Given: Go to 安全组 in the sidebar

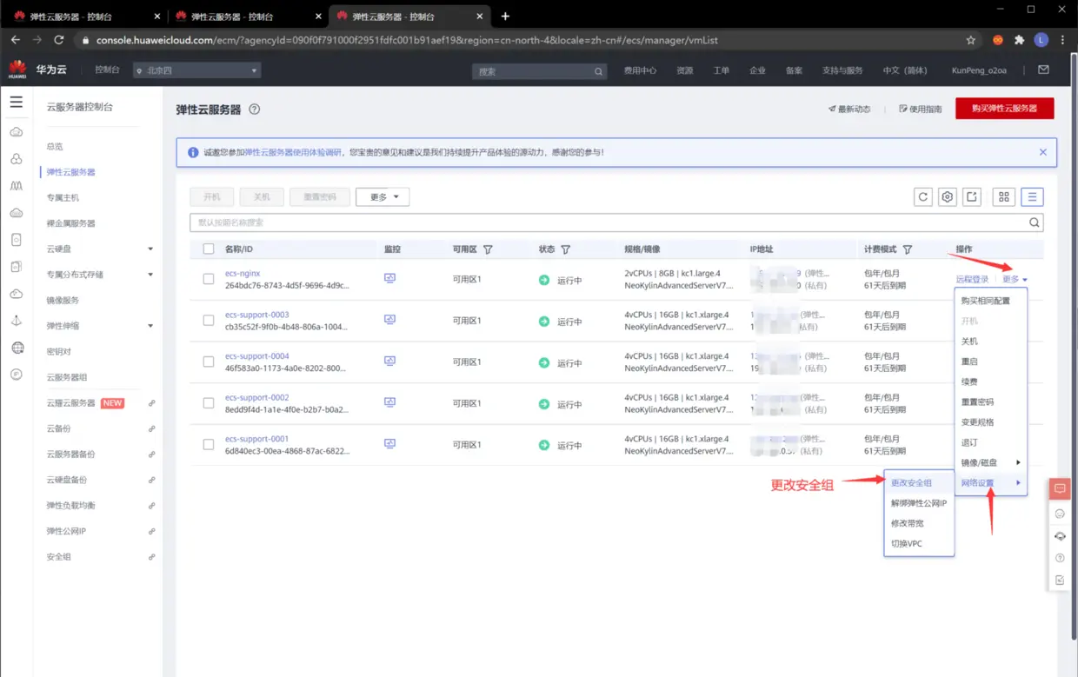Looking at the screenshot, I should click(x=58, y=557).
